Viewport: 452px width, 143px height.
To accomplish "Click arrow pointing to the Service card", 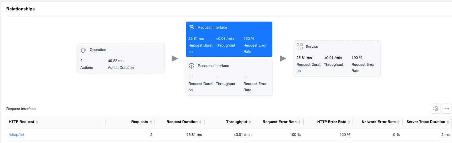I will coord(283,59).
